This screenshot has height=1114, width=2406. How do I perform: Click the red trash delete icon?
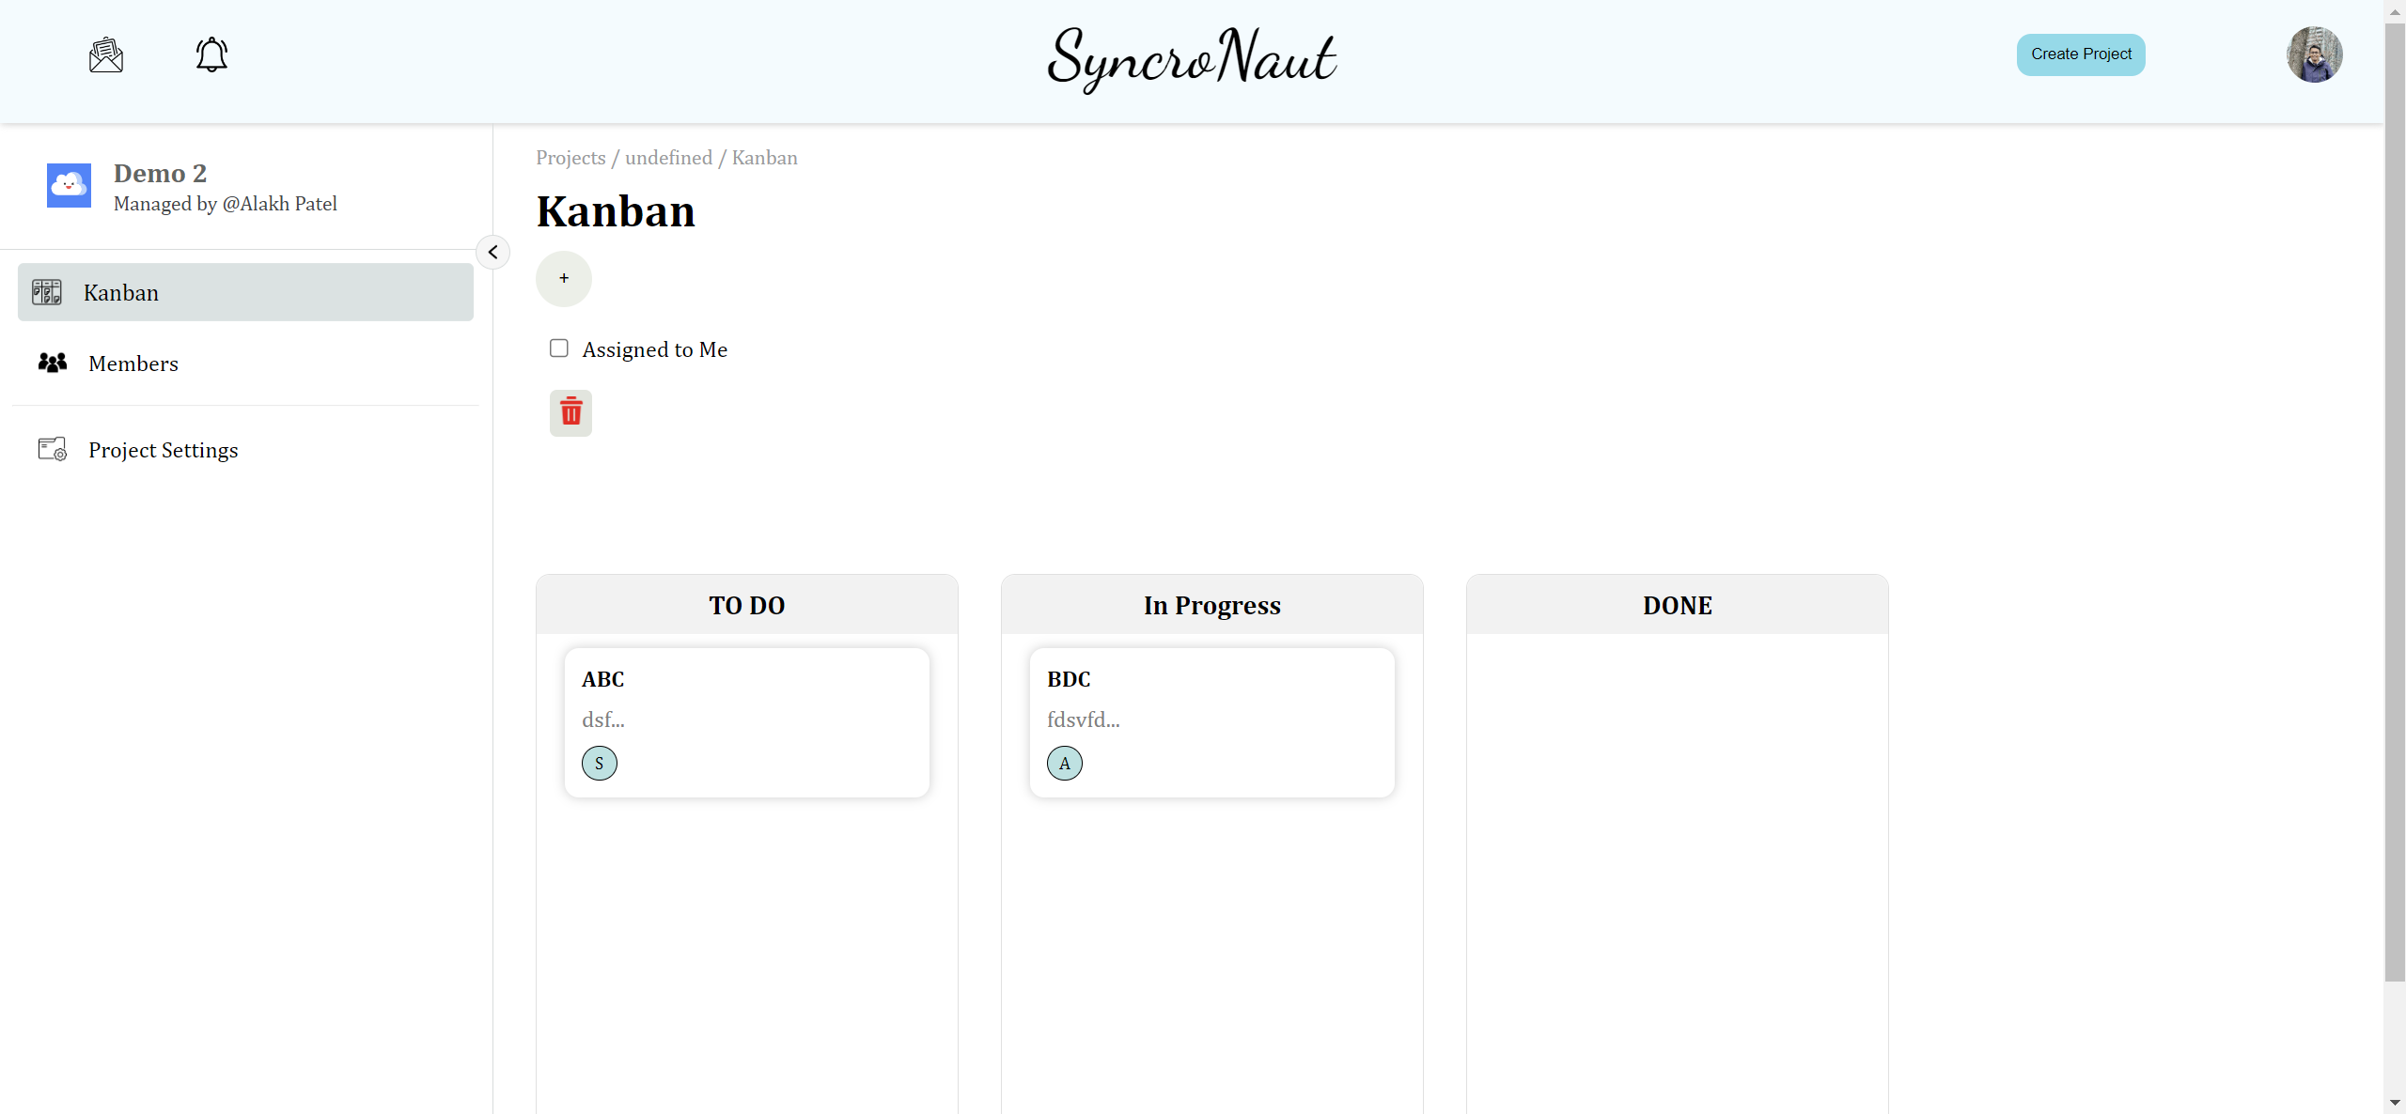(570, 412)
